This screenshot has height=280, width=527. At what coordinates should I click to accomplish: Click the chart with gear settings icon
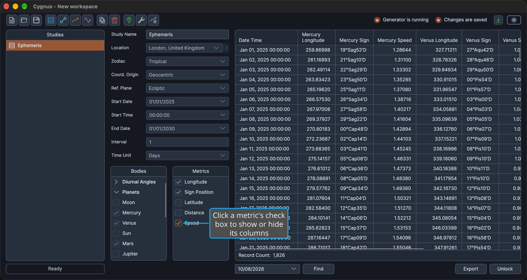coord(154,20)
